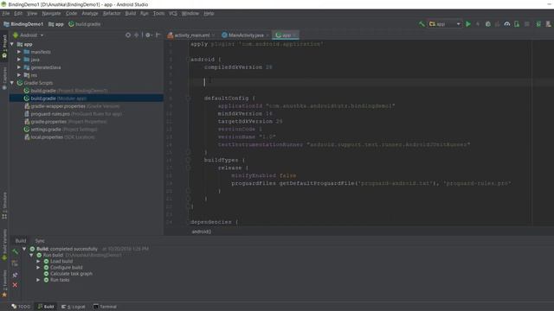
Task: Open the Terminal tool window
Action: pyautogui.click(x=105, y=307)
